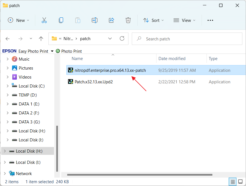
Task: Open the View layout dropdown
Action: tap(184, 20)
